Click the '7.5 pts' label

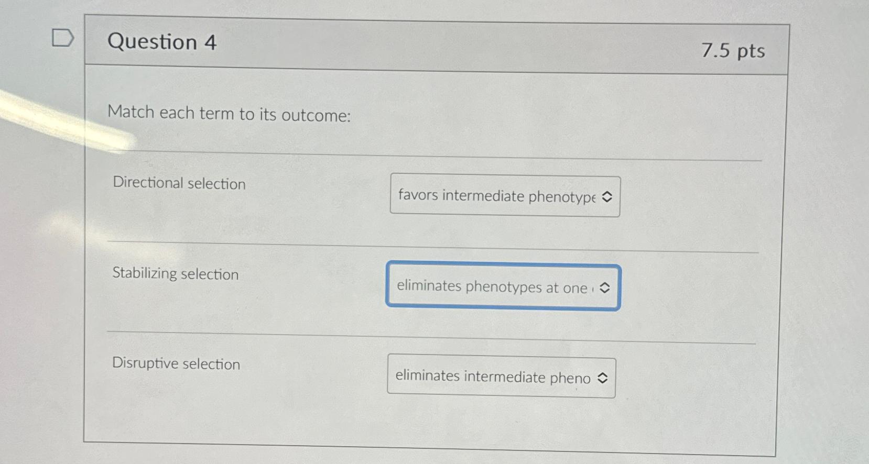pos(733,50)
